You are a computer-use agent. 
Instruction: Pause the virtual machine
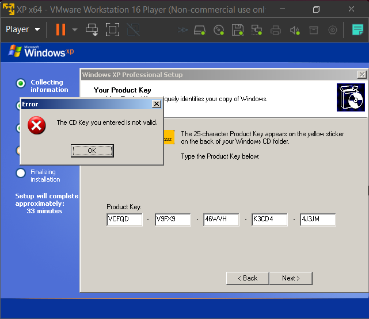point(60,29)
